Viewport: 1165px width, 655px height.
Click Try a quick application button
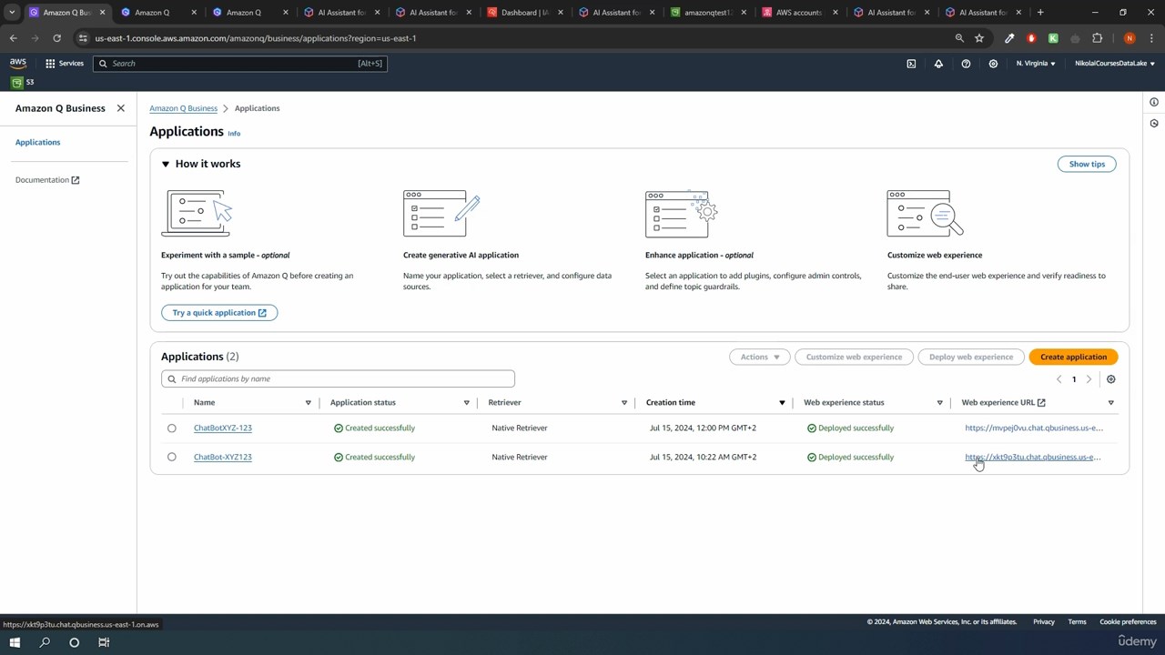tap(219, 313)
